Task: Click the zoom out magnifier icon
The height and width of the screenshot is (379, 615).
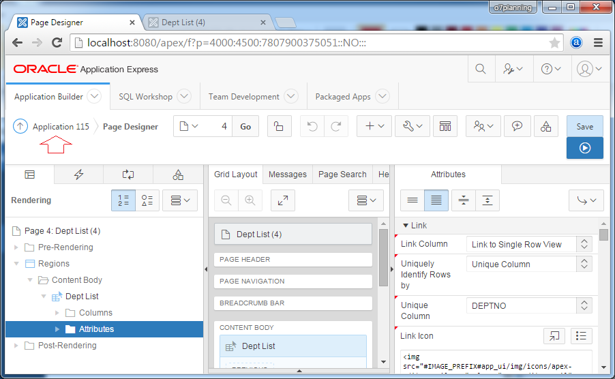Action: [x=226, y=200]
